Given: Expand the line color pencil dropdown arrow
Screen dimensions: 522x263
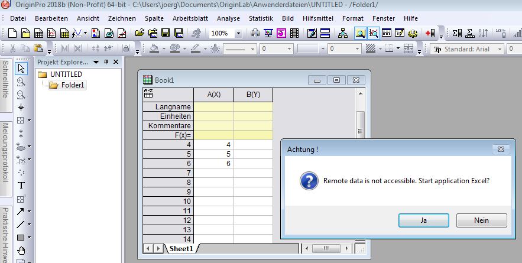Looking at the screenshot, I should pyautogui.click(x=205, y=49).
